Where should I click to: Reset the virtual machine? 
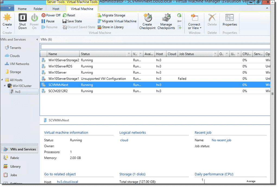(69, 15)
